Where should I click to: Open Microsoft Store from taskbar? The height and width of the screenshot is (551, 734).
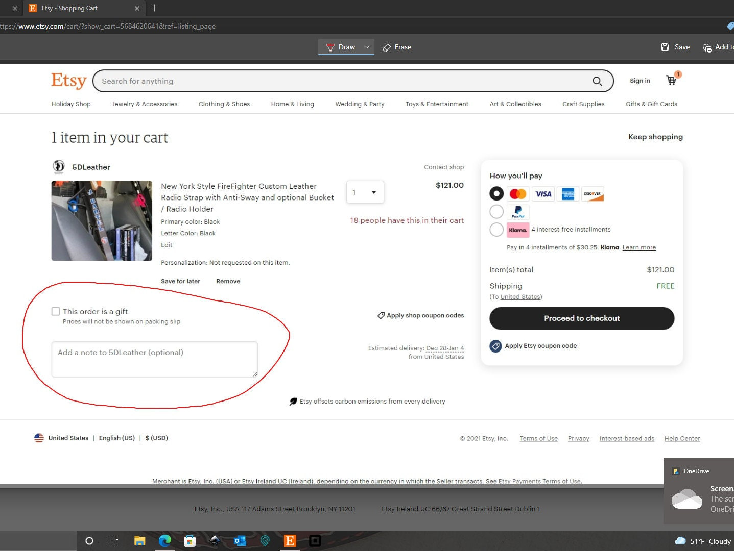click(x=190, y=541)
